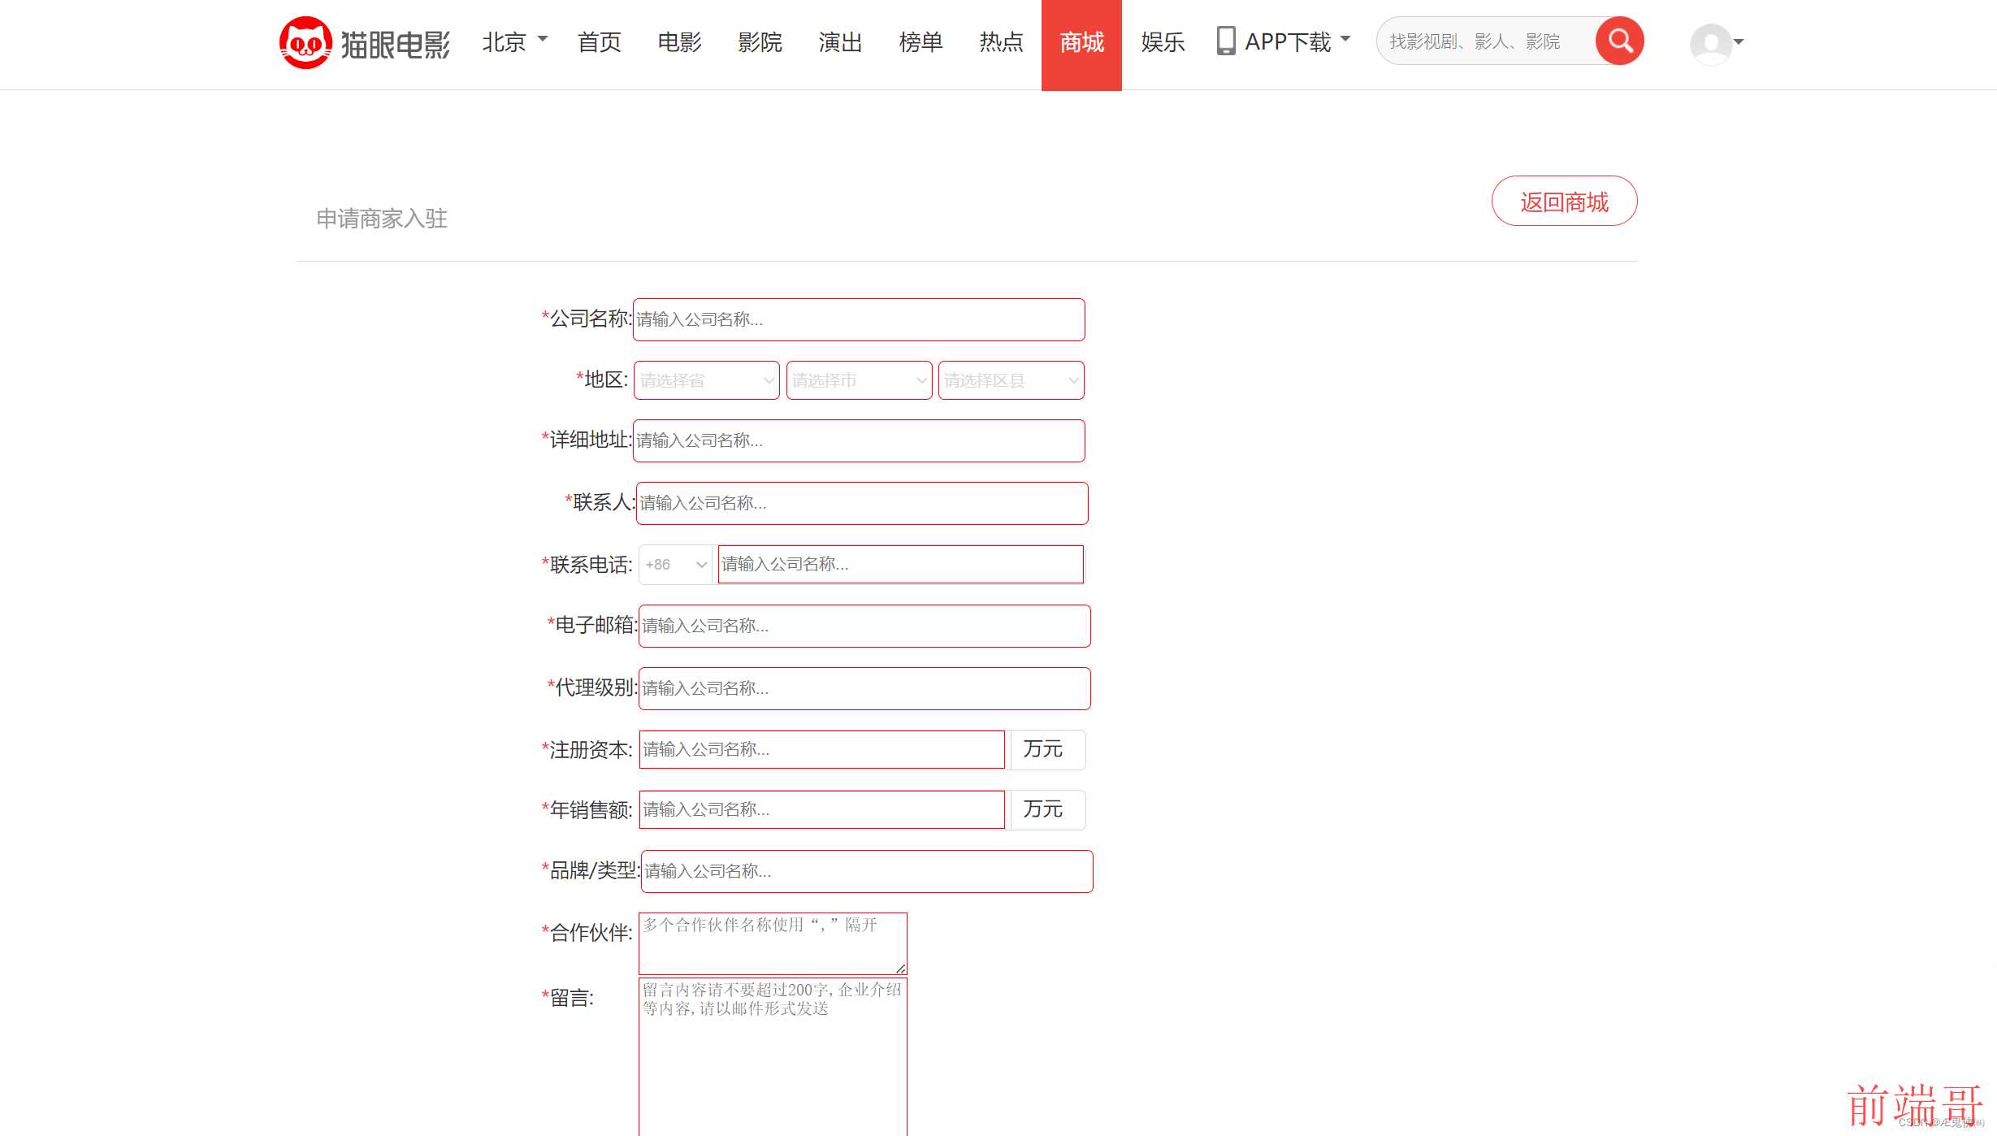
Task: Open the 娱乐 nav item
Action: coord(1163,42)
